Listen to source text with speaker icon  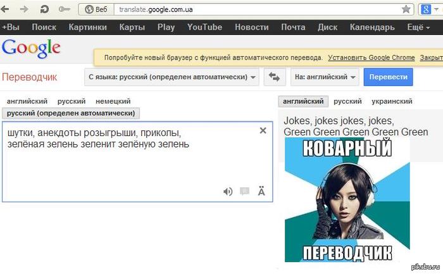(x=228, y=192)
